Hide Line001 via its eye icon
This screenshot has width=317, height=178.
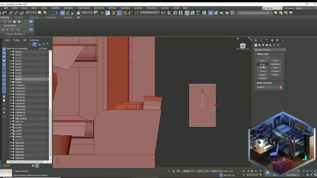coord(11,125)
